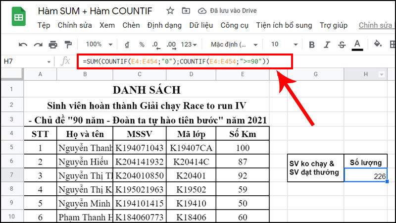Choose the text color A swatch
The width and height of the screenshot is (396, 223).
pos(357,44)
